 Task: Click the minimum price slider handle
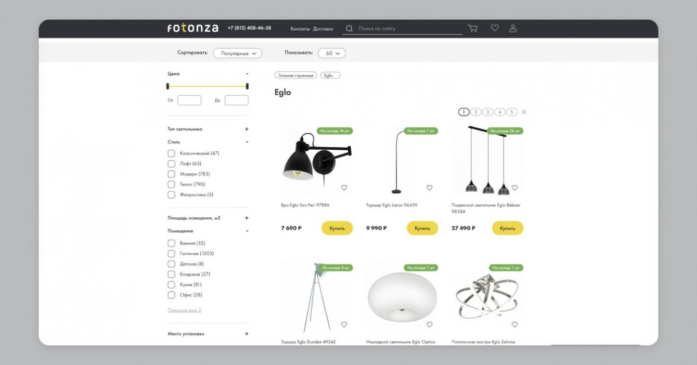[x=167, y=86]
